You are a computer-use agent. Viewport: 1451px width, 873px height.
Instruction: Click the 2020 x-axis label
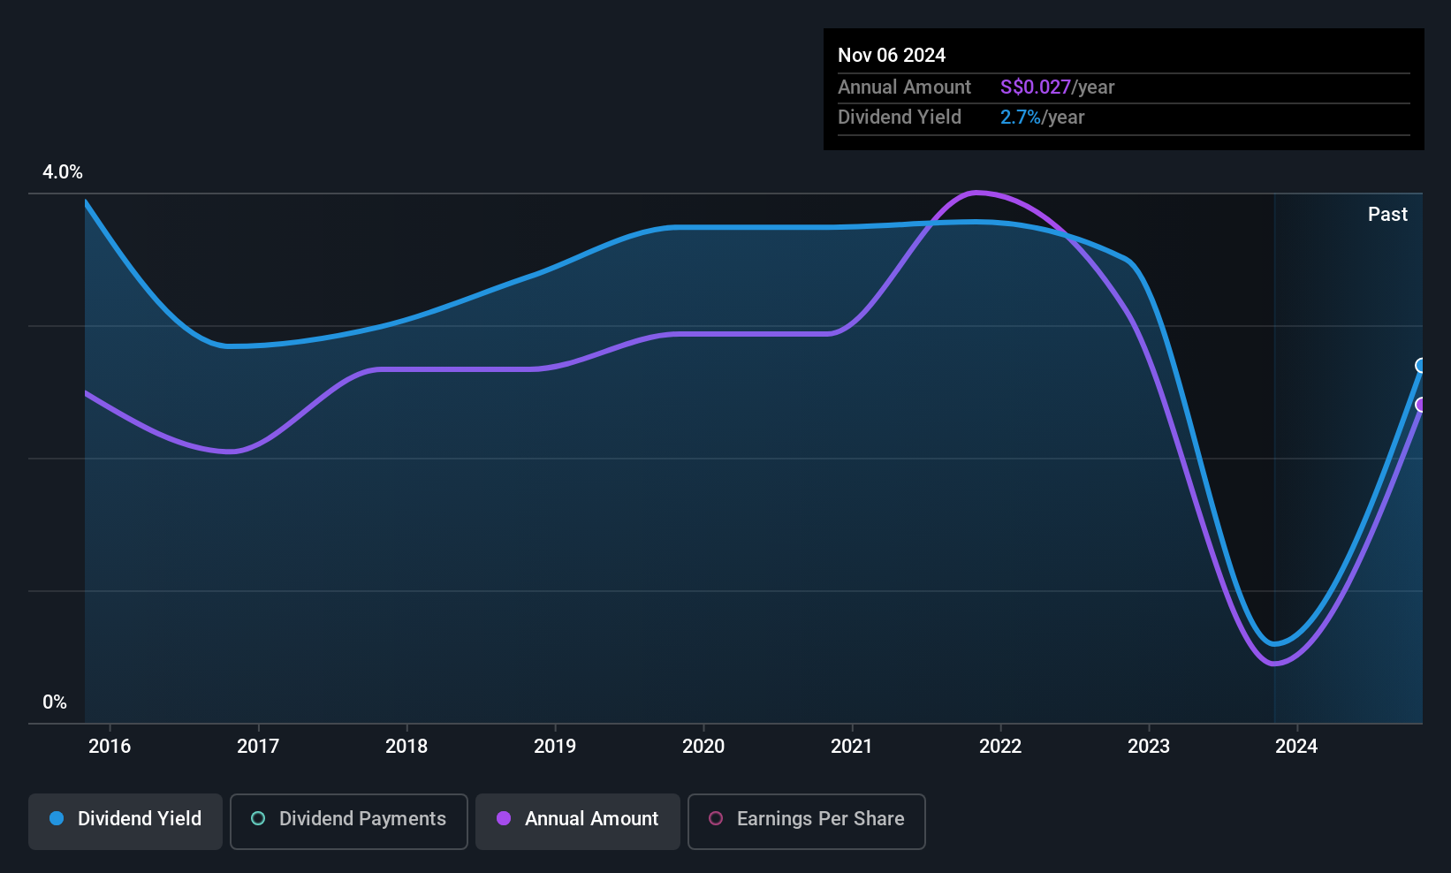(703, 746)
